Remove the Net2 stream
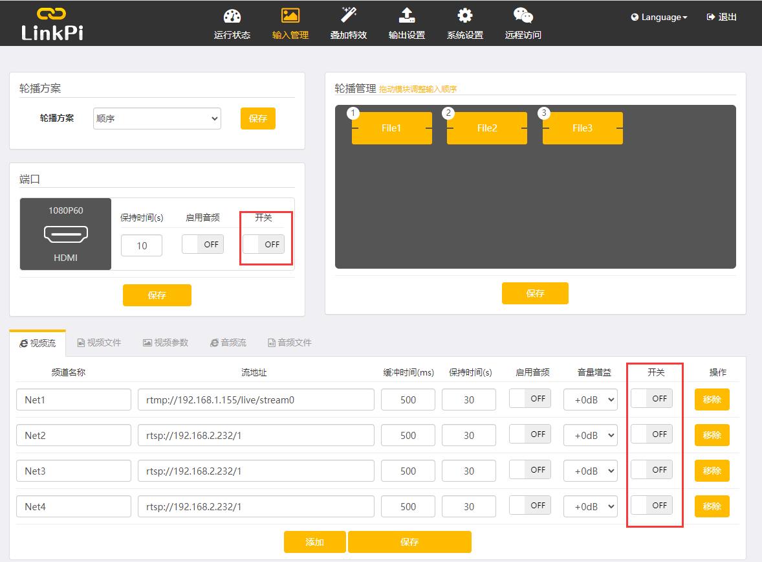762x562 pixels. (712, 435)
